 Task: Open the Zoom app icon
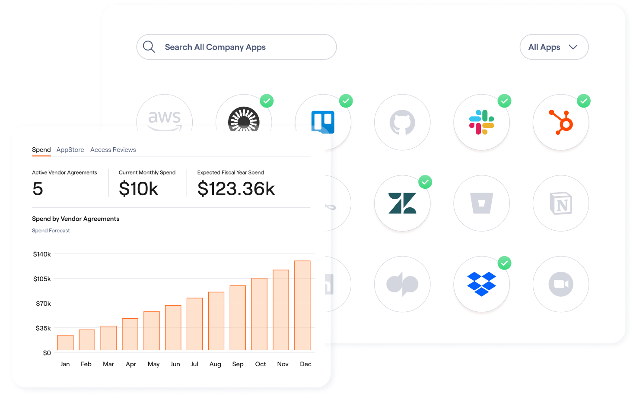pos(560,284)
